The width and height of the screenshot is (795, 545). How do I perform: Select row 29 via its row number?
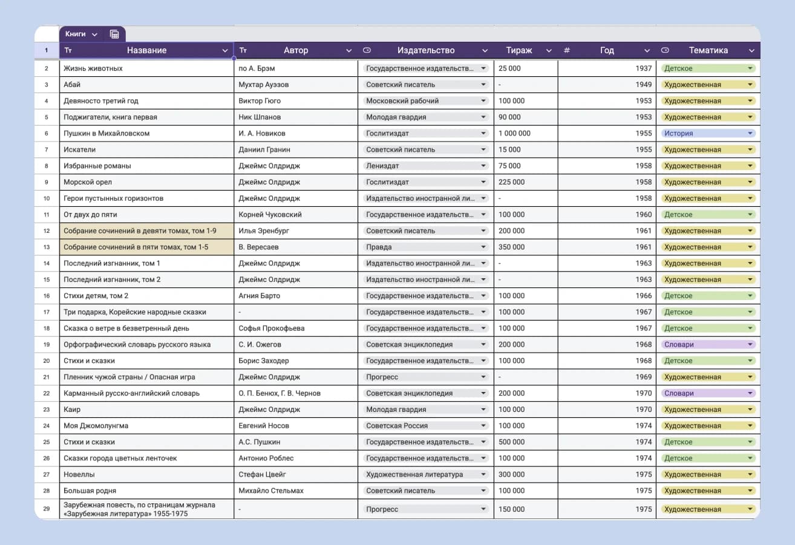point(47,509)
